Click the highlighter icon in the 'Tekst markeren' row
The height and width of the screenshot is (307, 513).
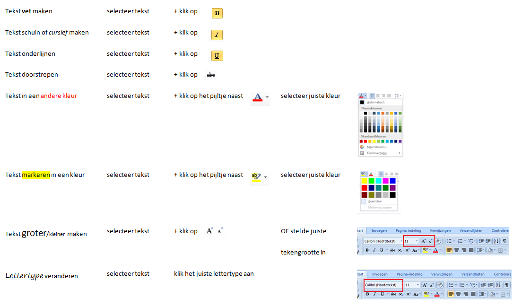point(256,177)
